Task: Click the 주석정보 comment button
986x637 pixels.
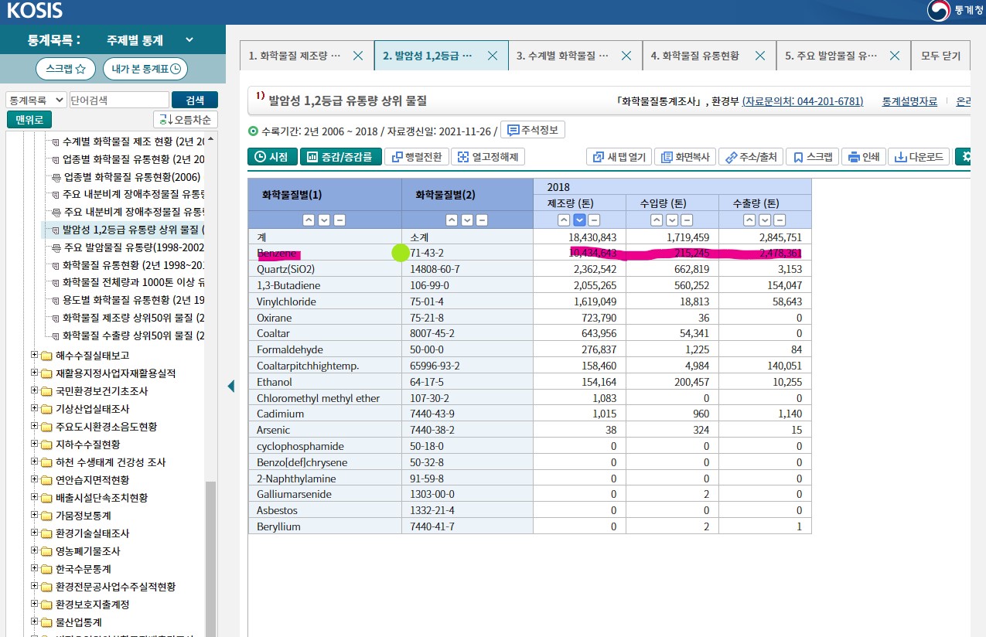Action: tap(533, 130)
